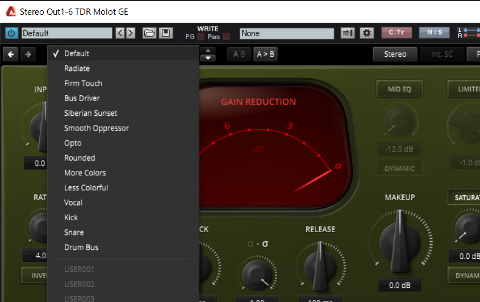Click the RELEASE knob
The image size is (480, 302).
click(320, 266)
